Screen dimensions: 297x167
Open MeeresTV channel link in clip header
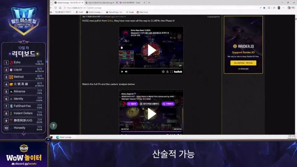point(135,33)
